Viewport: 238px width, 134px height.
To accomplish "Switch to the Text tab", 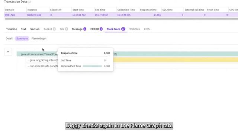I will pyautogui.click(x=23, y=29).
